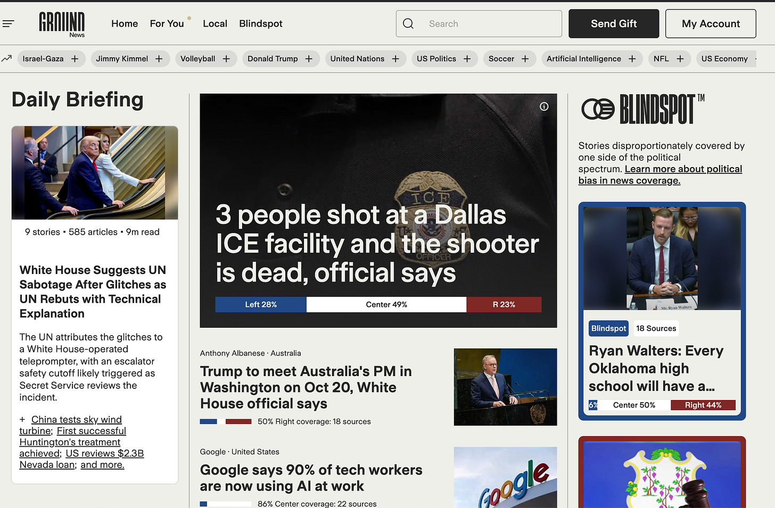Click the Anthony Albanese topic tag
The image size is (775, 508).
click(x=232, y=353)
